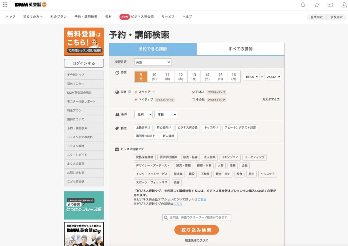Open the 学習言語 dropdown showing 英語
The image size is (348, 246).
click(x=153, y=62)
